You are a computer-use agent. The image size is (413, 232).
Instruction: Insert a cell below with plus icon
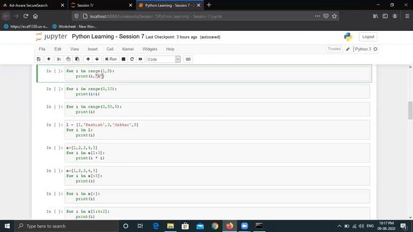coord(49,59)
